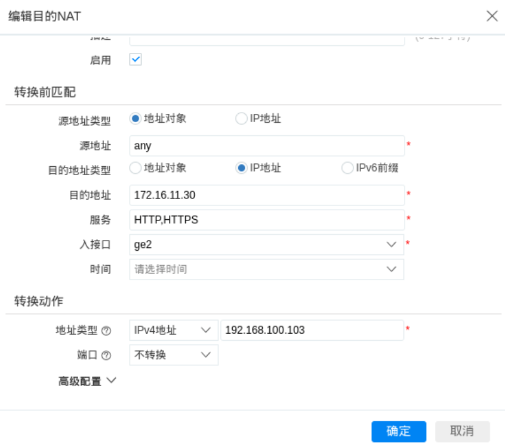
Task: Click the 服务 field with HTTP,HTTPS
Action: point(266,220)
